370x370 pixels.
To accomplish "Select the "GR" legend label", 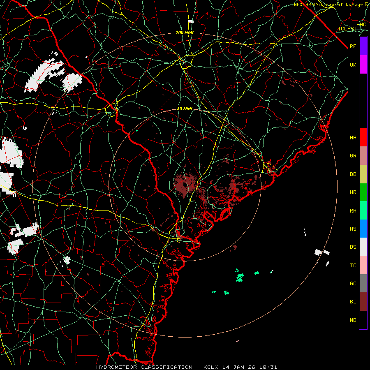I will pyautogui.click(x=353, y=156).
